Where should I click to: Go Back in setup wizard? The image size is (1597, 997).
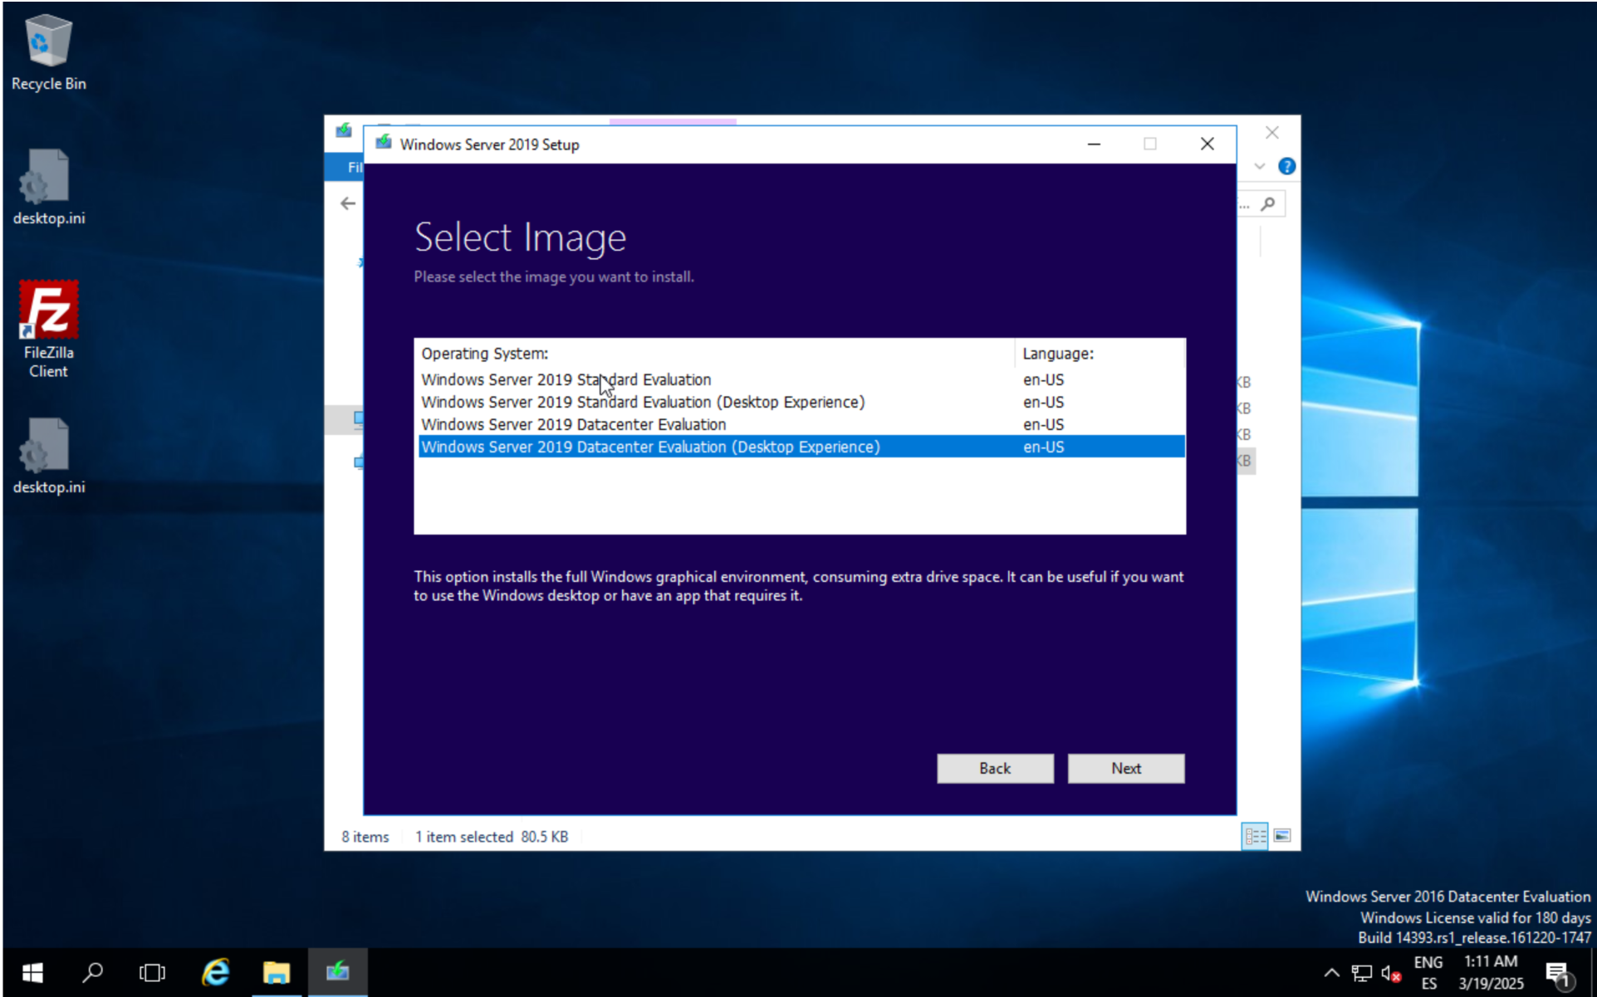(x=994, y=768)
